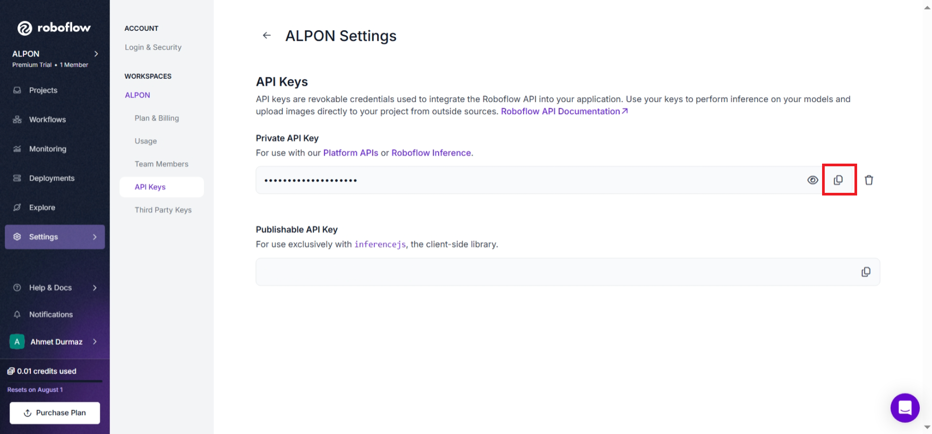This screenshot has height=434, width=932.
Task: Click the Publishable API Key field
Action: click(568, 272)
